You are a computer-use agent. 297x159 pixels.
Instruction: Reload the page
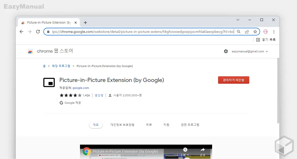38,32
